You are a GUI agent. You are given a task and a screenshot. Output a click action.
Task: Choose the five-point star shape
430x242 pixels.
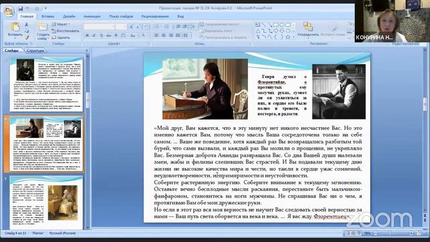coord(288,37)
